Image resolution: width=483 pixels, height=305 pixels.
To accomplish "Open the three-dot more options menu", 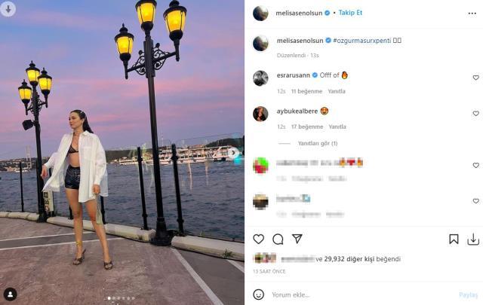I will [x=472, y=14].
